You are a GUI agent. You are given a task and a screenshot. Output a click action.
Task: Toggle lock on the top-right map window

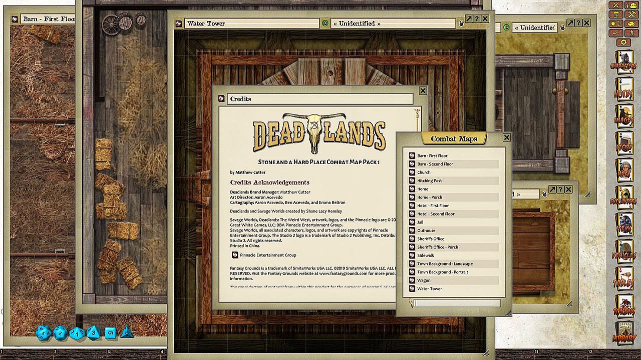pyautogui.click(x=563, y=27)
